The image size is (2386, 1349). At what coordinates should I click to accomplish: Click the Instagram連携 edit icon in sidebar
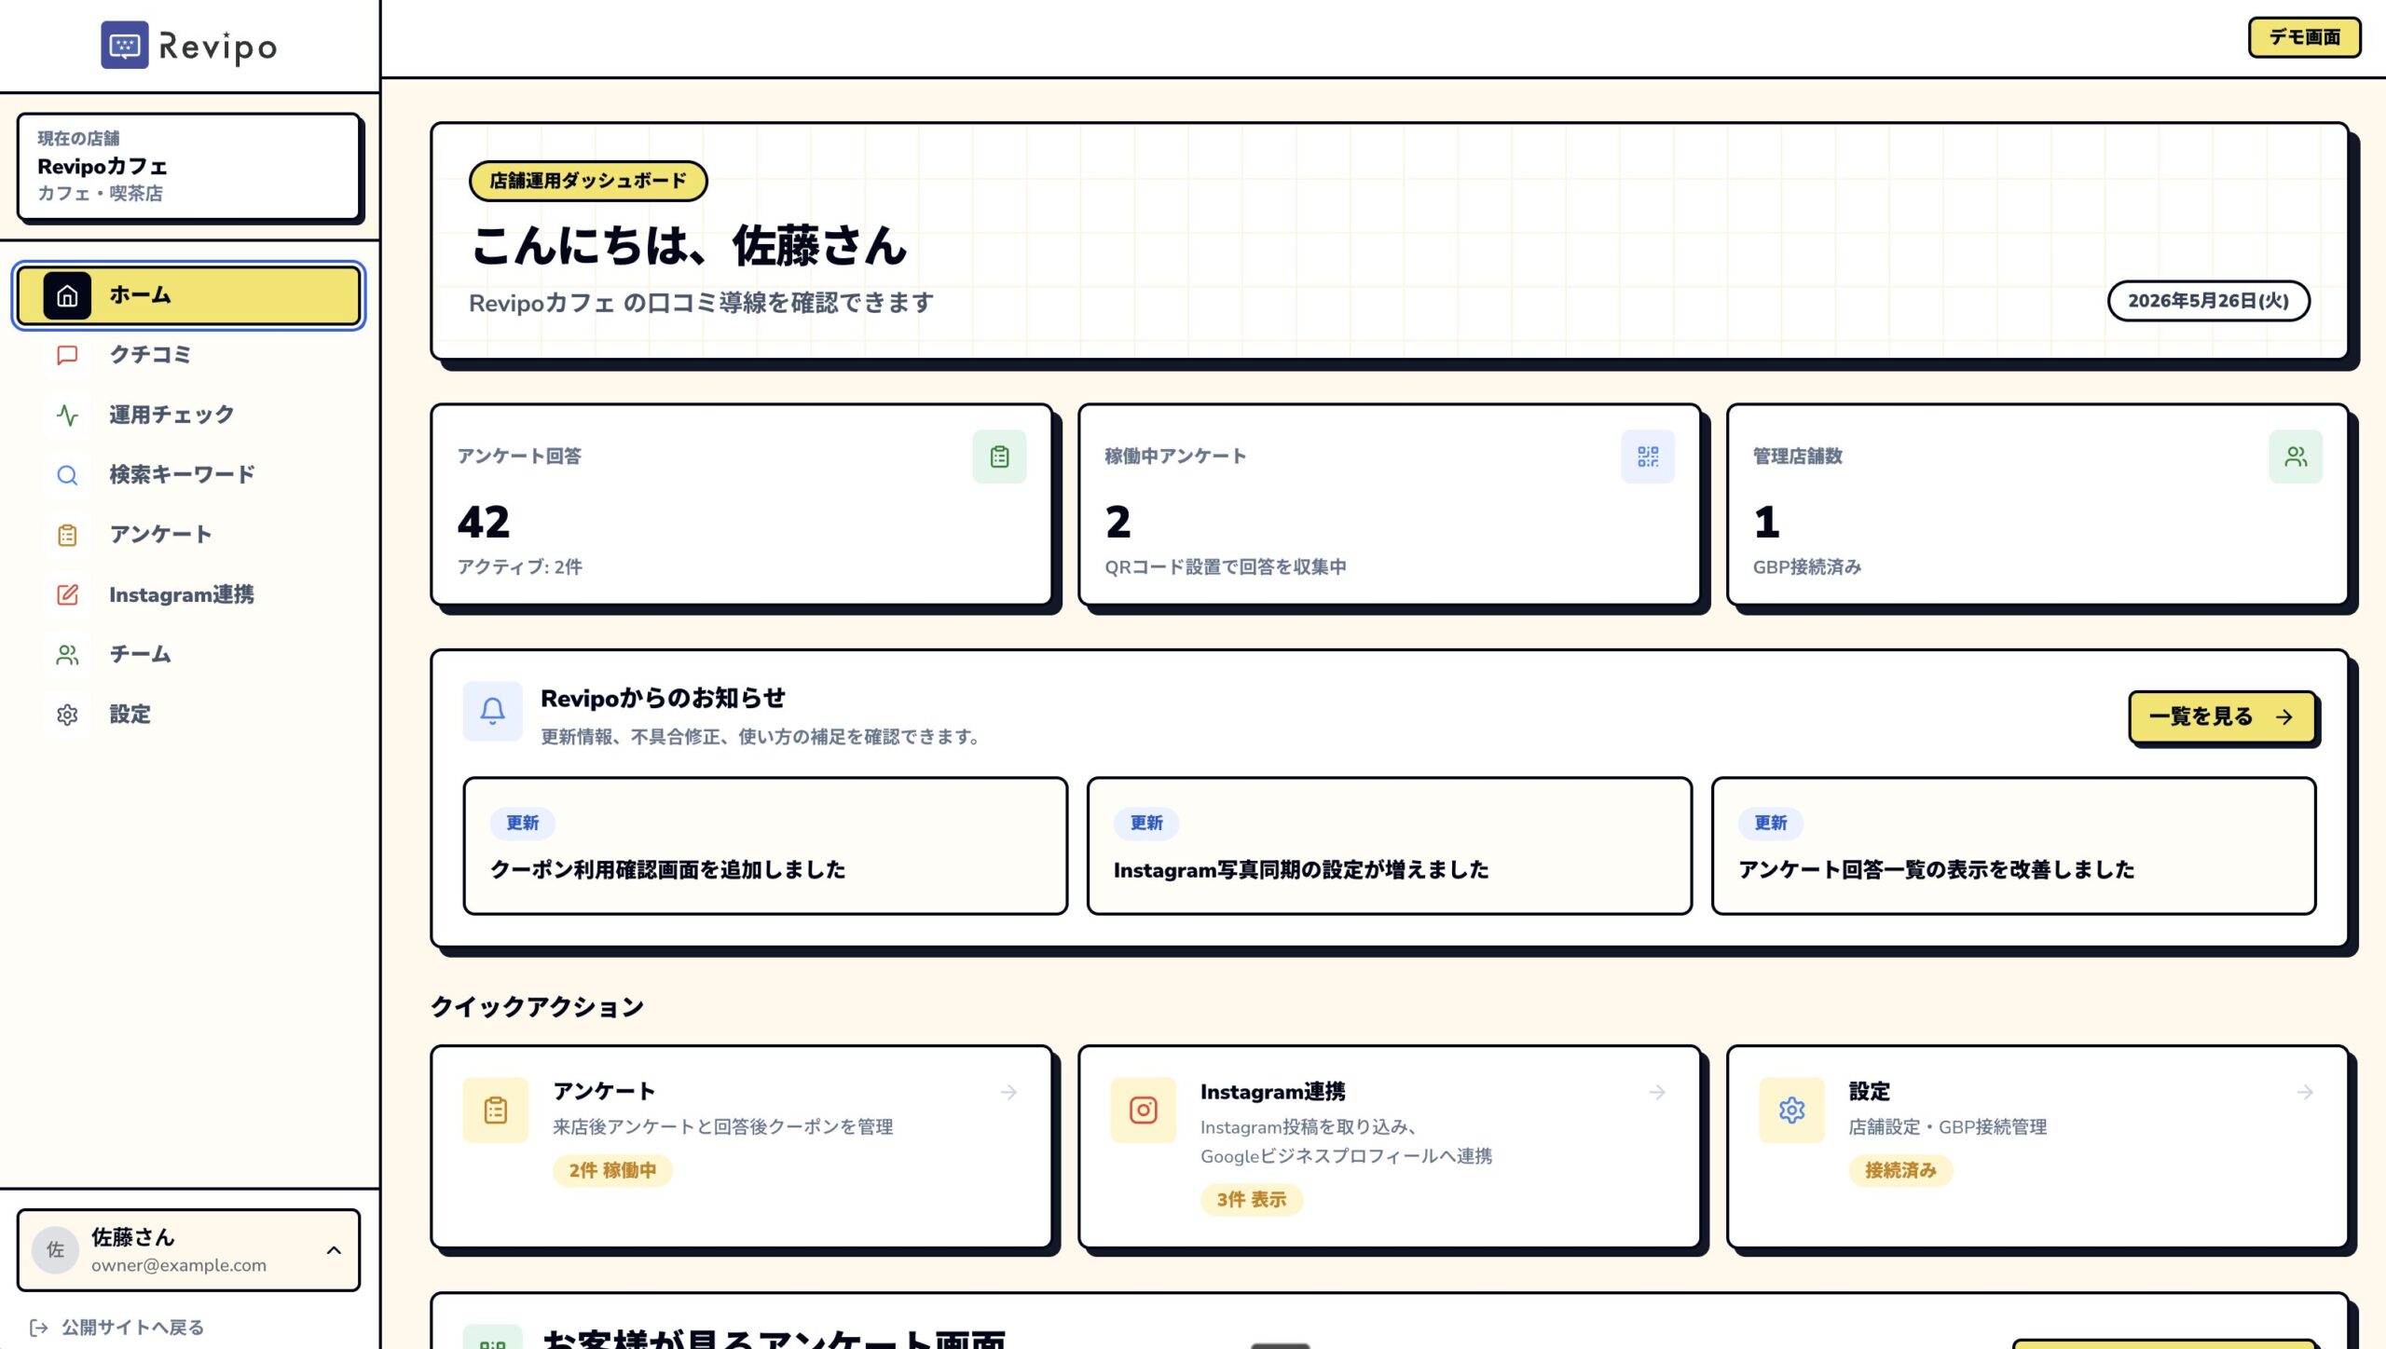67,594
